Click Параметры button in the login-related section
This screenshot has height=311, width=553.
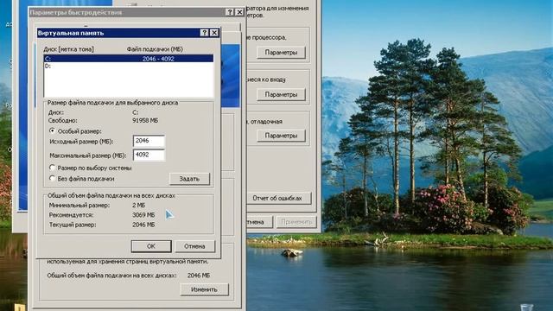281,94
